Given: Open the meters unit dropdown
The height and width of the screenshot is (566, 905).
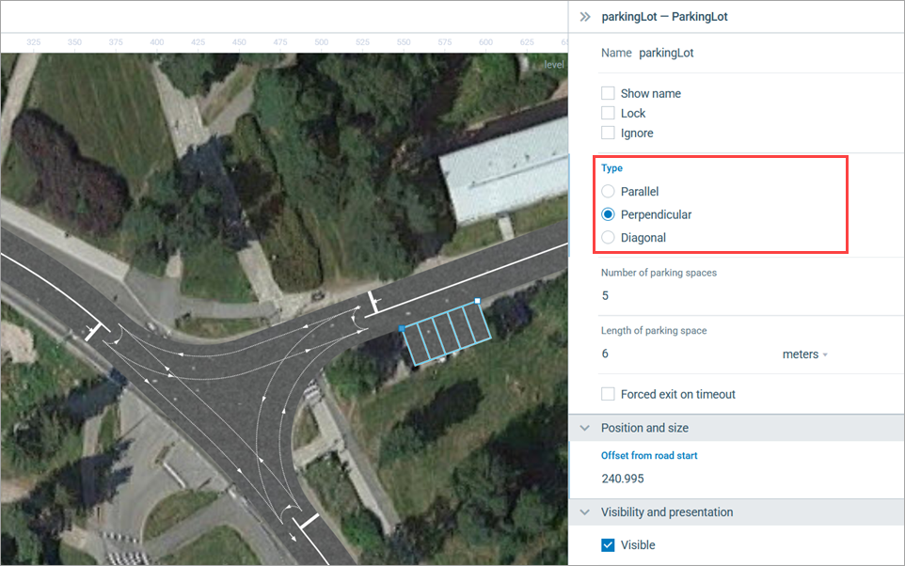Looking at the screenshot, I should (x=804, y=354).
